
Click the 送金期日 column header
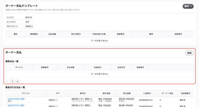pos(98,67)
